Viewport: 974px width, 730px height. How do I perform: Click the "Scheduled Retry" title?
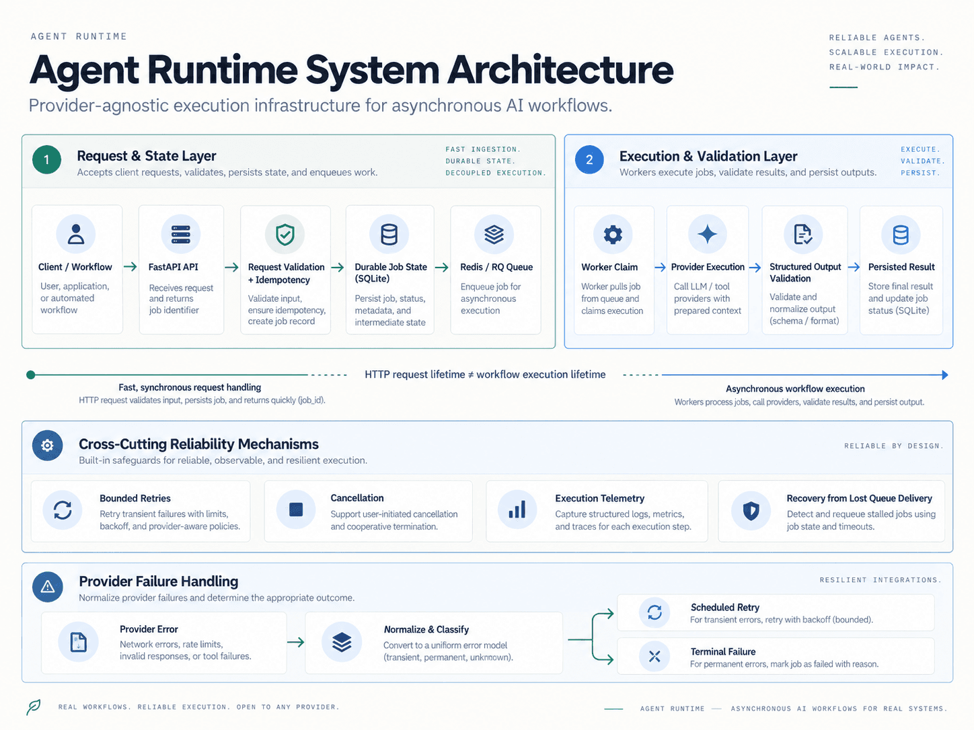pos(725,607)
